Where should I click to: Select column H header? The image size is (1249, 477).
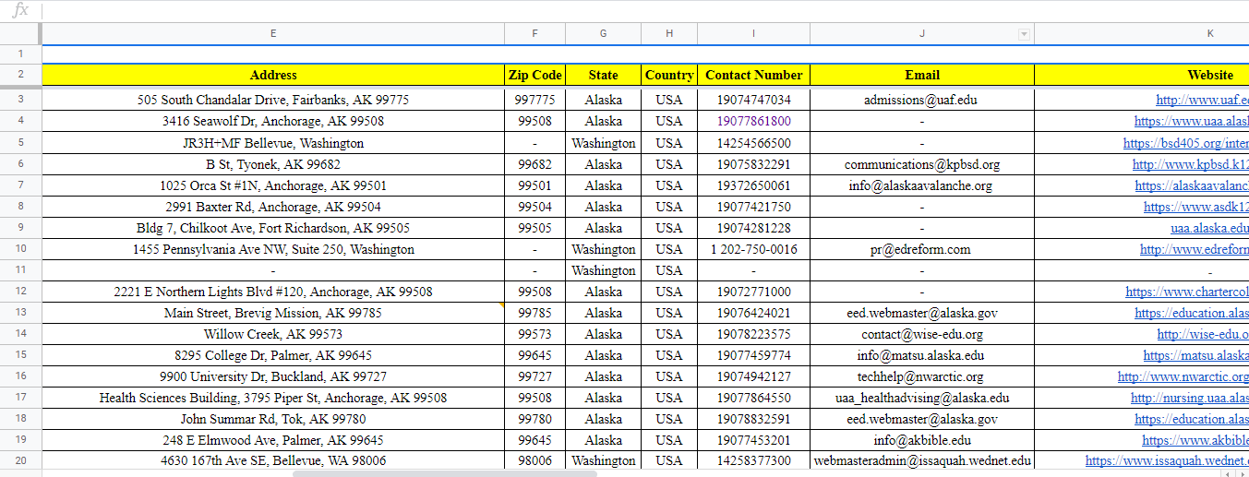coord(669,33)
